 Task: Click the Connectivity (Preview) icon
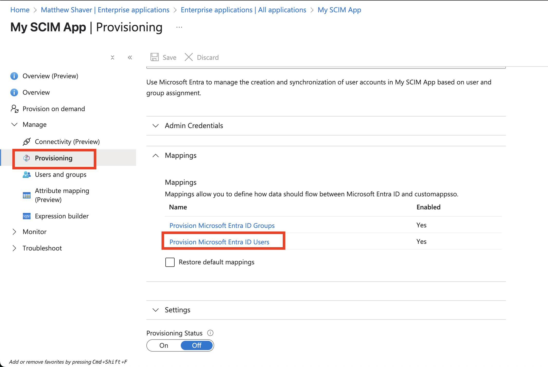pyautogui.click(x=27, y=141)
